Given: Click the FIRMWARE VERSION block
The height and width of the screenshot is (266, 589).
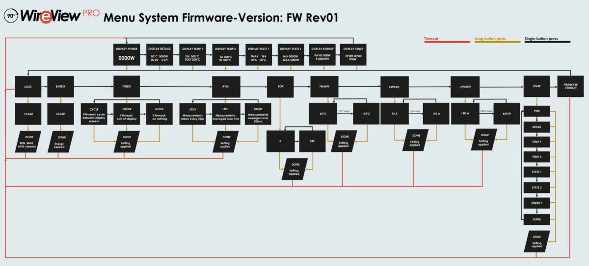Looking at the screenshot, I should pyautogui.click(x=571, y=87).
